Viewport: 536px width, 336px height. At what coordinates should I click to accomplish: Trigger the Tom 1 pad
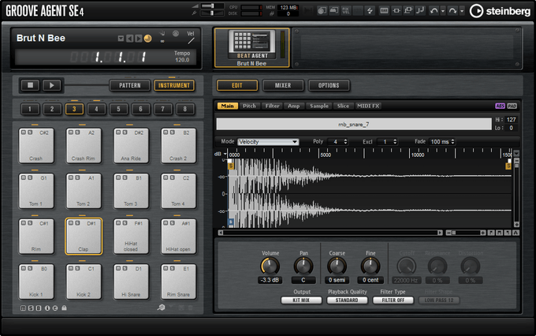pyautogui.click(x=36, y=191)
